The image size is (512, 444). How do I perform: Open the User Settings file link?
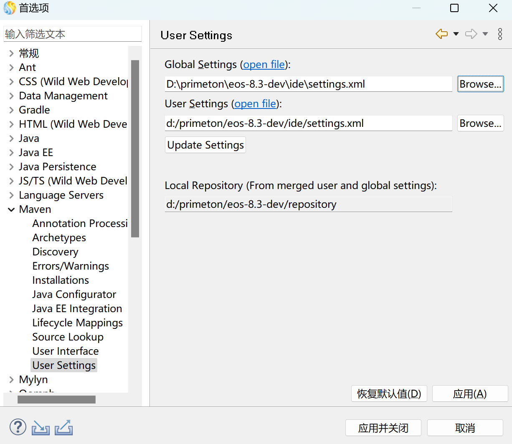pos(255,104)
